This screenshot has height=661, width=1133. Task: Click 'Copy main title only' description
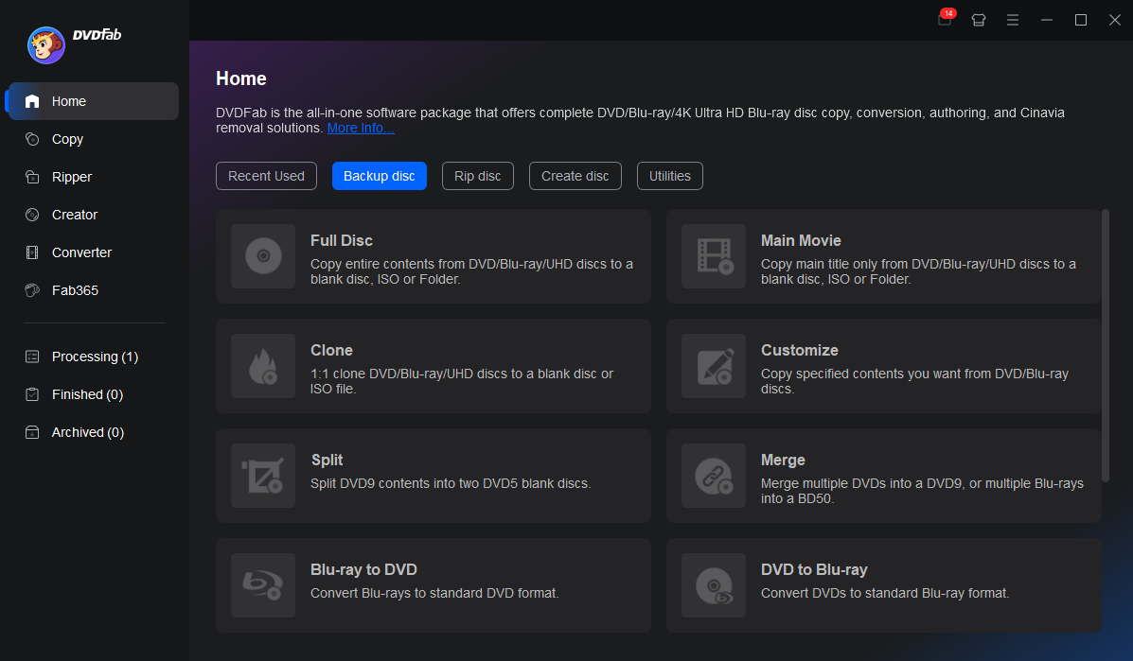918,271
